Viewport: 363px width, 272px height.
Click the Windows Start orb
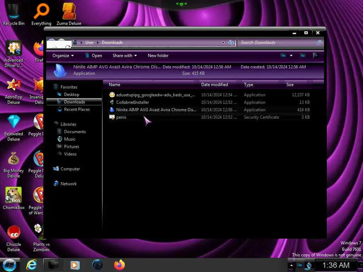click(x=9, y=265)
